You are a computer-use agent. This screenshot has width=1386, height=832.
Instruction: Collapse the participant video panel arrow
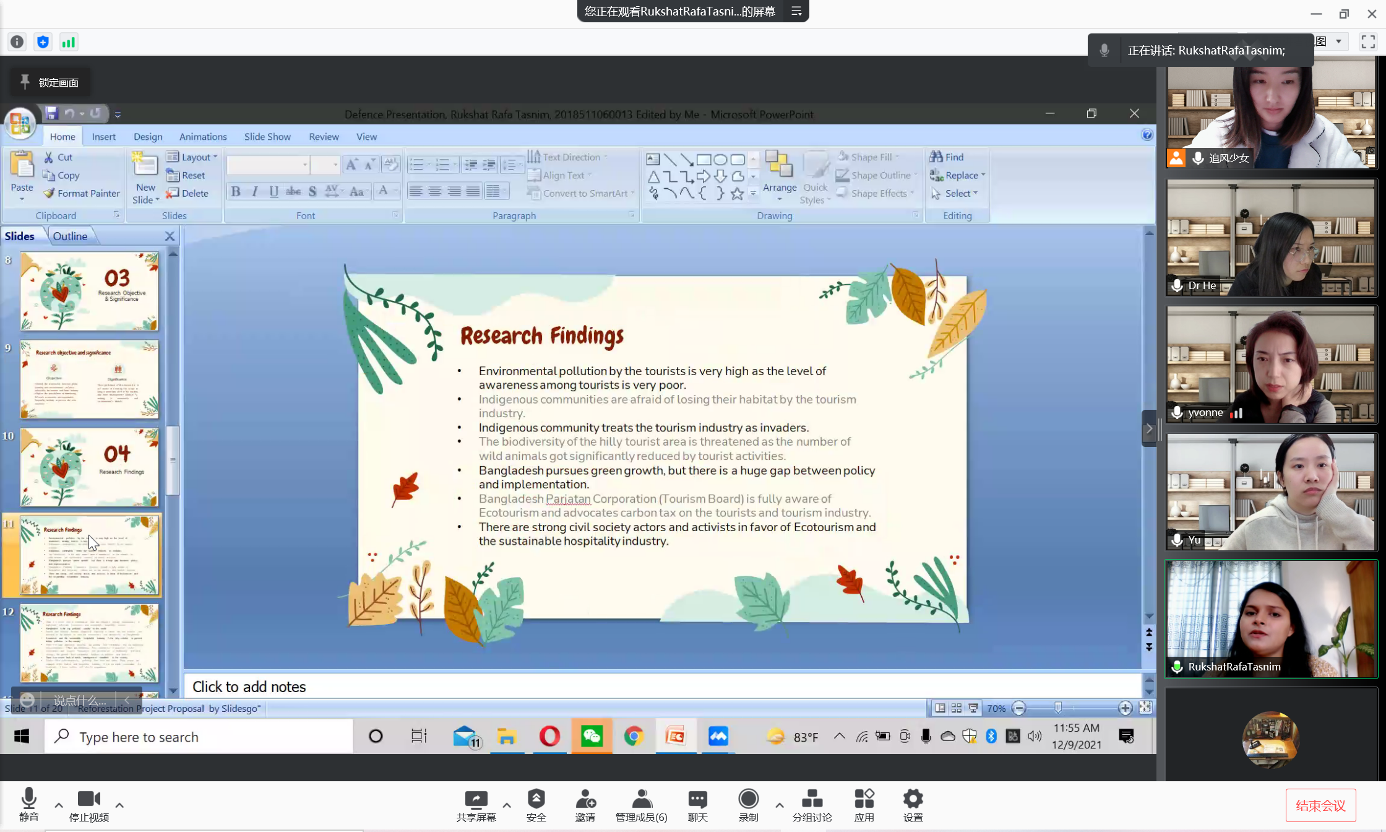click(x=1149, y=428)
